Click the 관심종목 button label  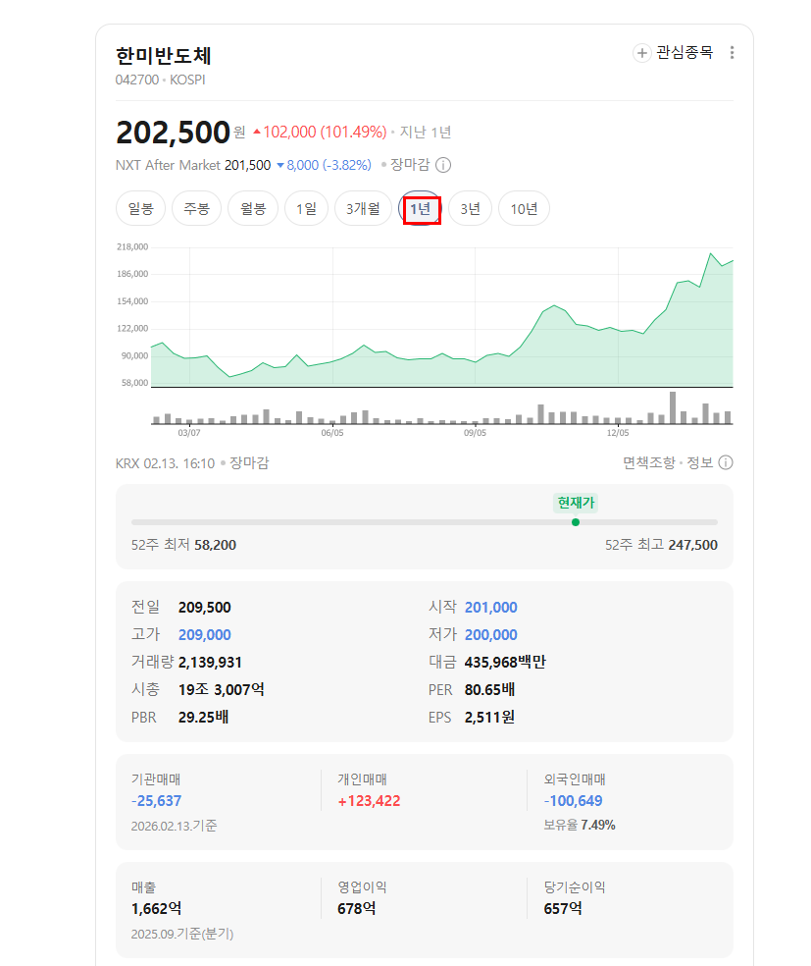[684, 53]
